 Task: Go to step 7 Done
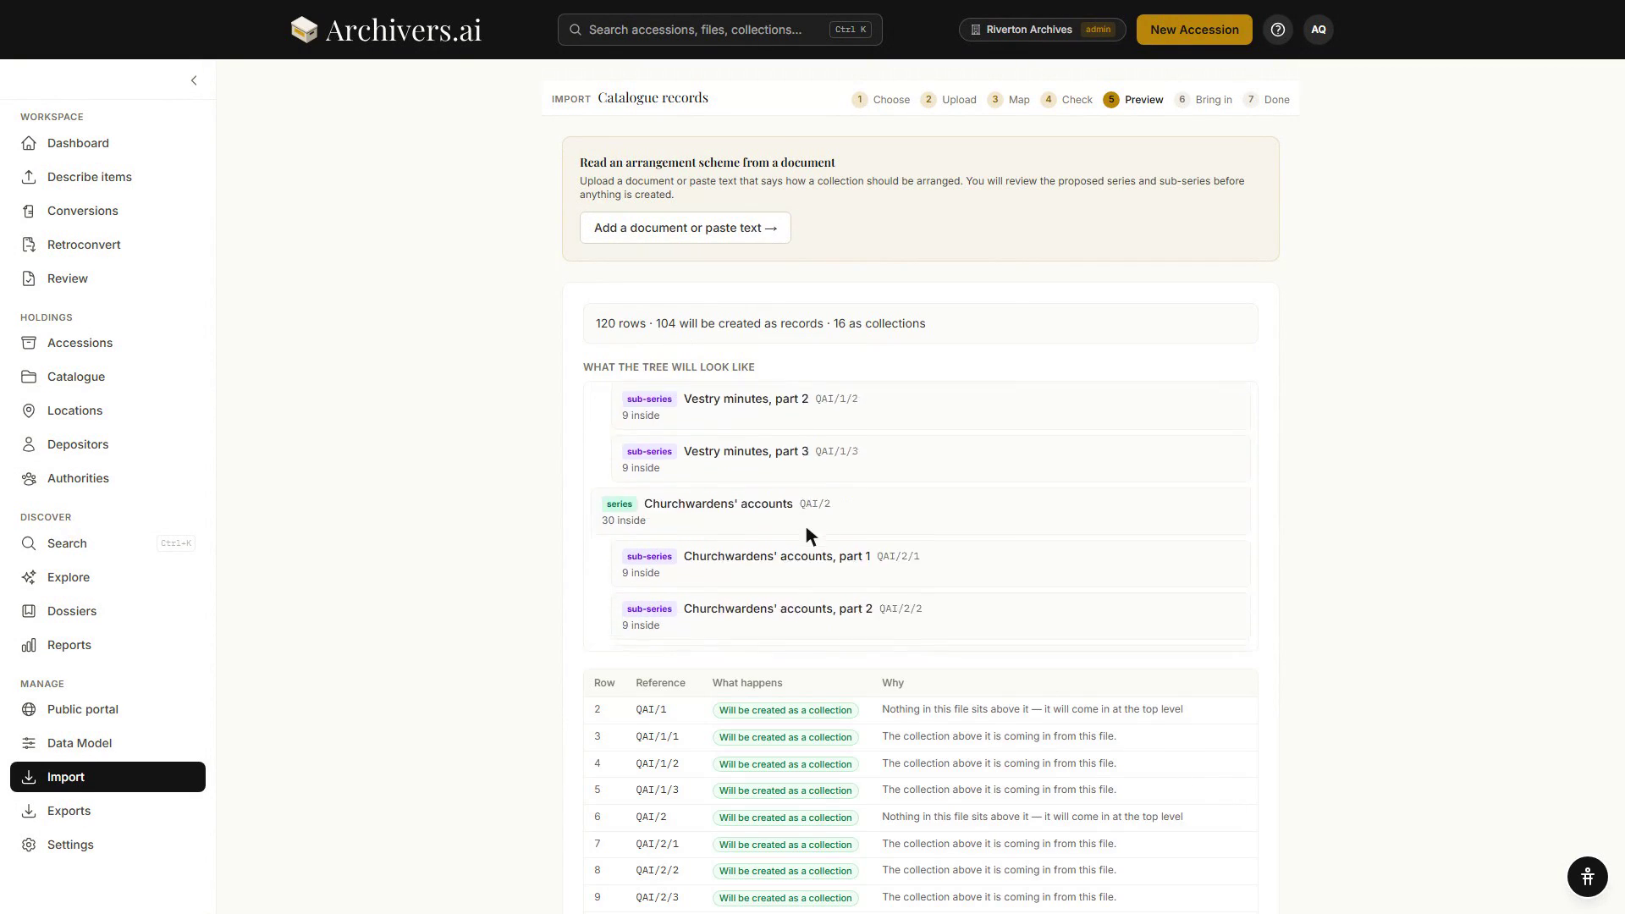(x=1266, y=100)
